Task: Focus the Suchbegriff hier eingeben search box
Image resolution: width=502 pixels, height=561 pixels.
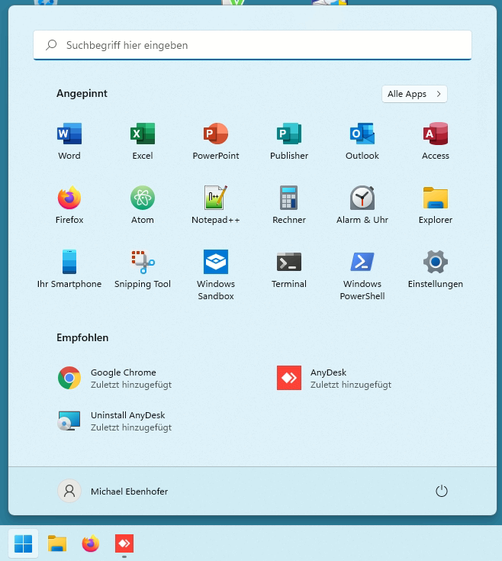Action: (253, 45)
